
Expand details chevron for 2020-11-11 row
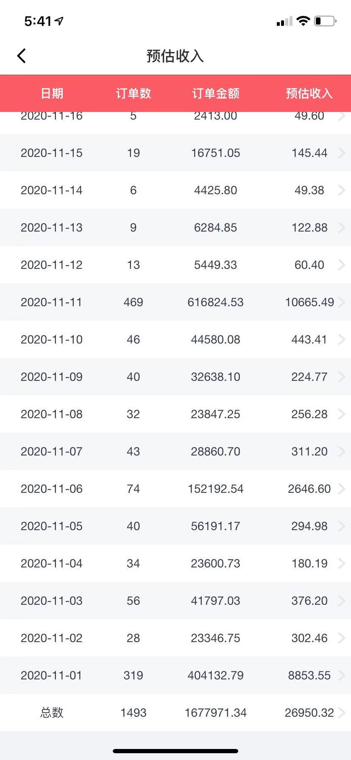click(x=341, y=302)
